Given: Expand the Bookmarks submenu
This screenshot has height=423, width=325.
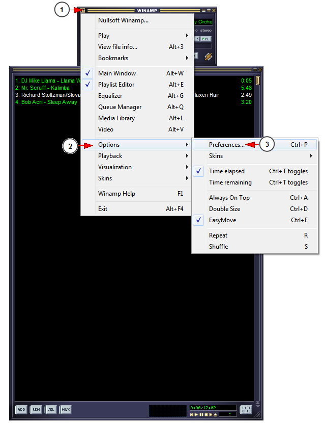Looking at the screenshot, I should 137,58.
